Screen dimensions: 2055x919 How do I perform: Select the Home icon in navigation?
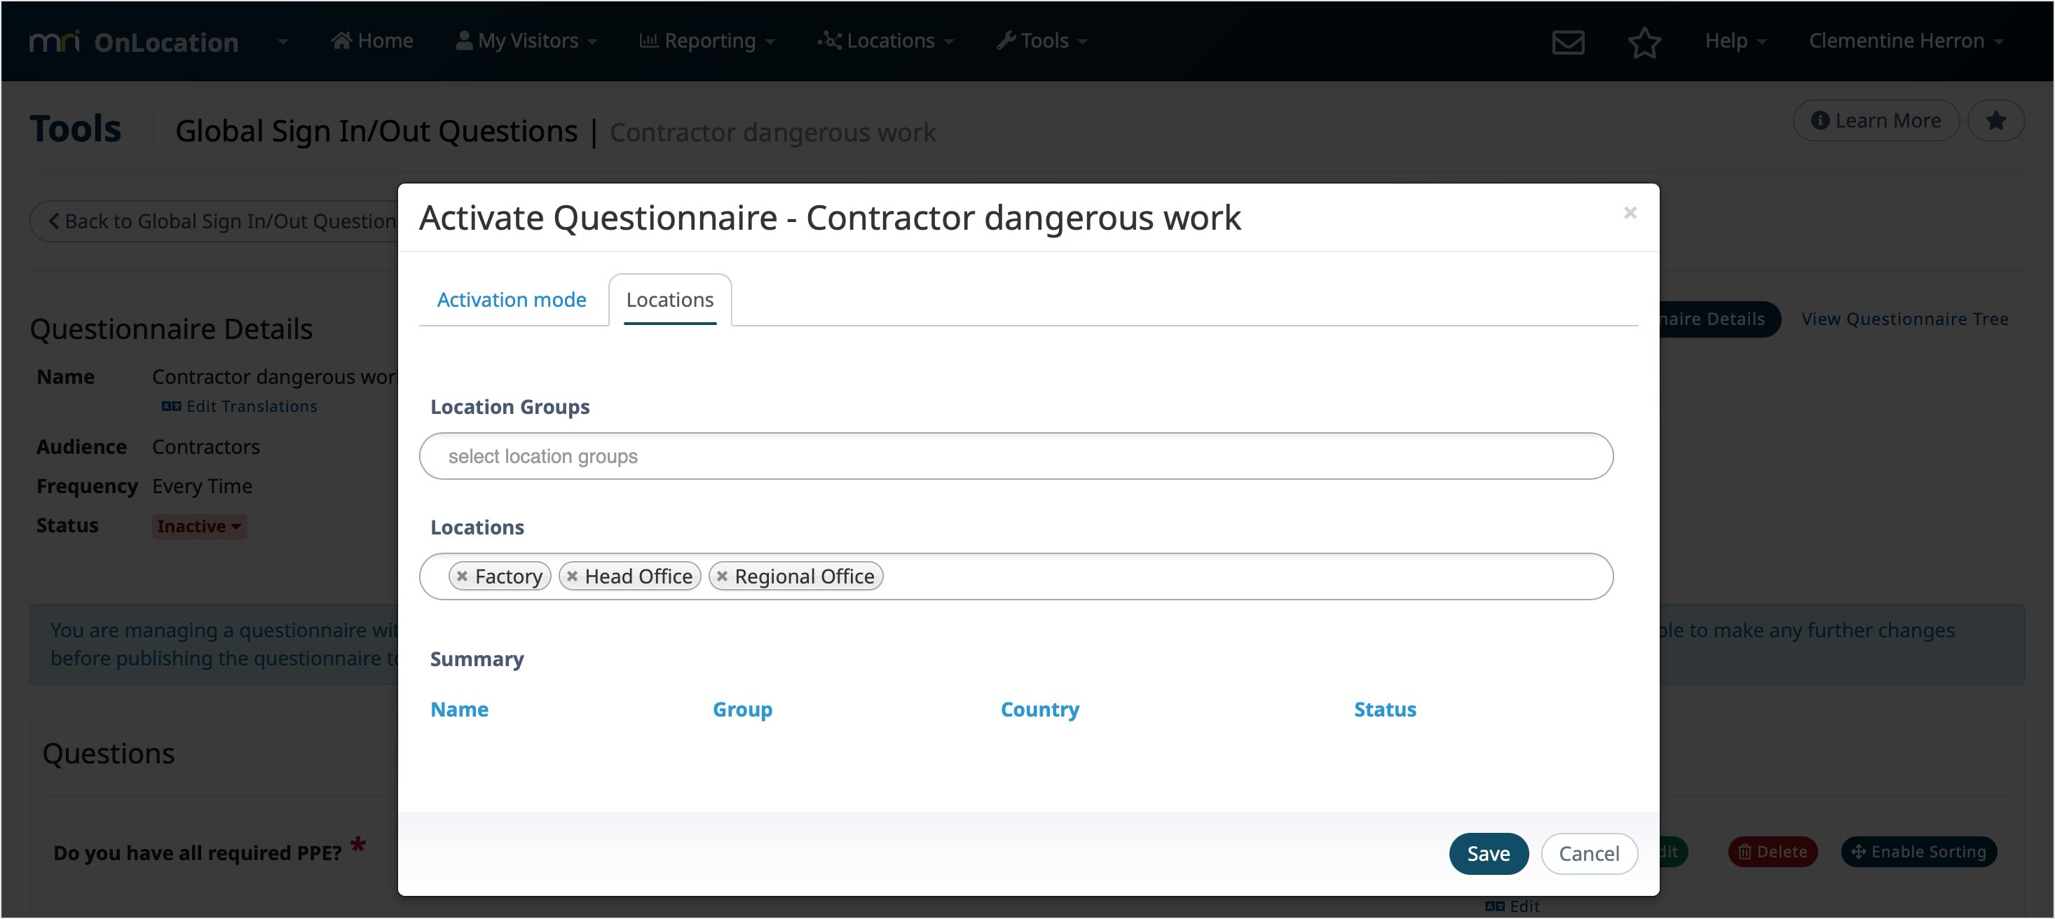click(x=343, y=40)
